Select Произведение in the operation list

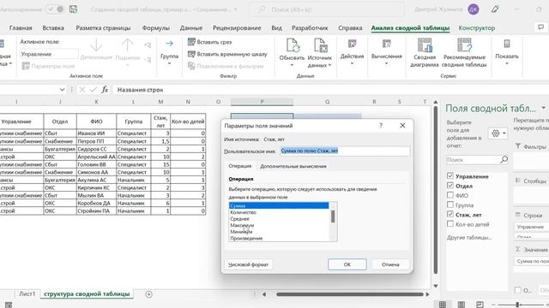click(279, 239)
